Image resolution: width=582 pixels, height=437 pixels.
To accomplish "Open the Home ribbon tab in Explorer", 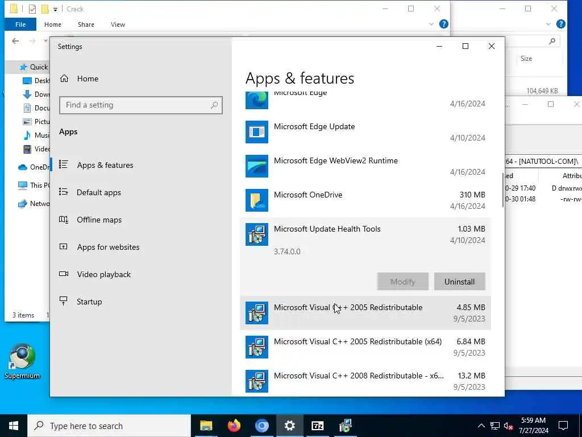I will [53, 24].
